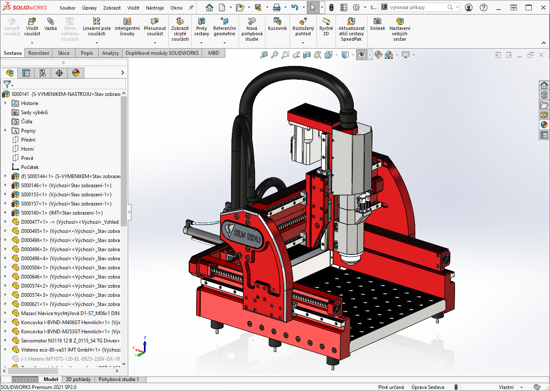
Task: Expand D000477<1> part node
Action: point(5,222)
